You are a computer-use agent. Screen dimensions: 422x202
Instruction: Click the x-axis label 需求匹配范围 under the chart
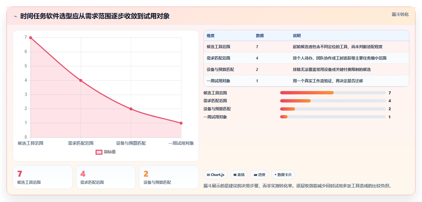pos(81,143)
